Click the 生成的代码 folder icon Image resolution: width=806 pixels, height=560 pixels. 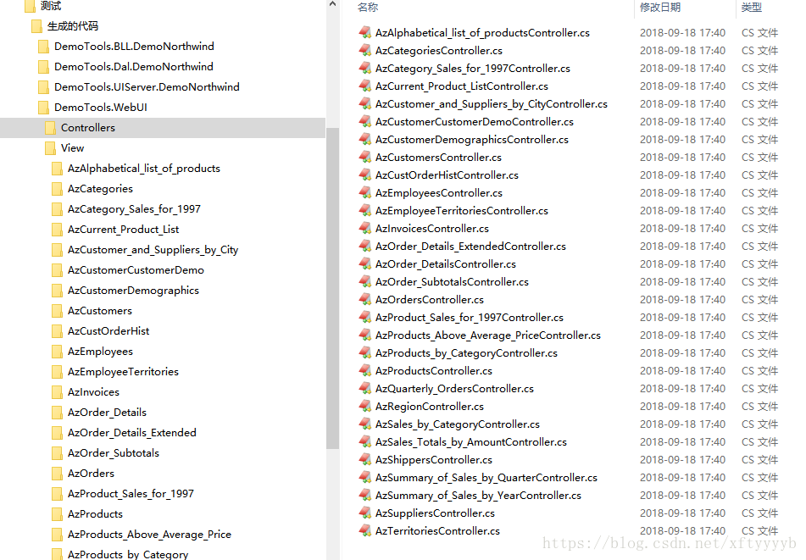coord(36,26)
